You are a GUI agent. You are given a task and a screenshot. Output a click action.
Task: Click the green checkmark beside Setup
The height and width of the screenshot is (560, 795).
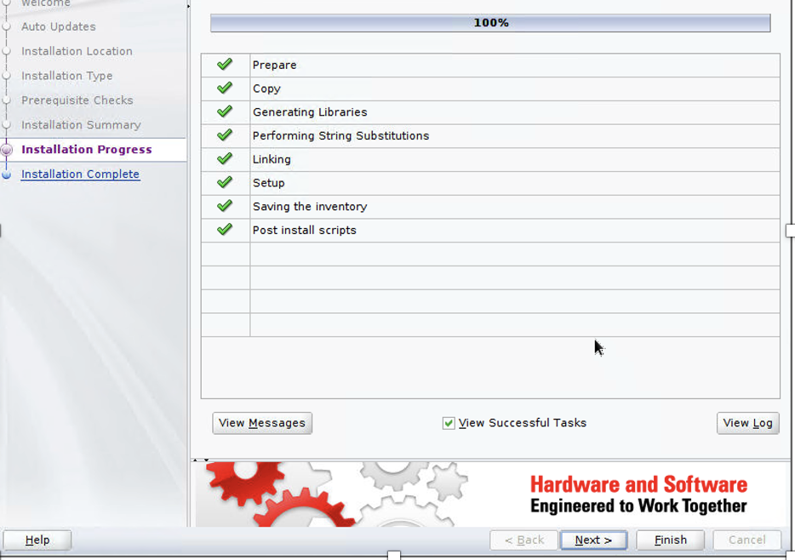[x=225, y=182]
